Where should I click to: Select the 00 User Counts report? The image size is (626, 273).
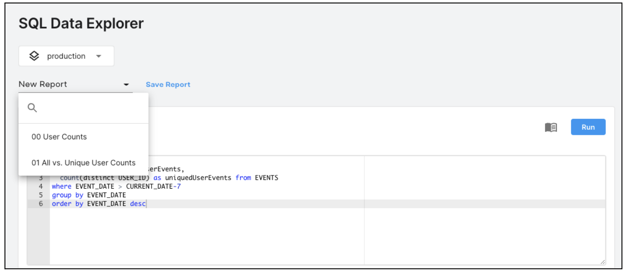[x=59, y=137]
